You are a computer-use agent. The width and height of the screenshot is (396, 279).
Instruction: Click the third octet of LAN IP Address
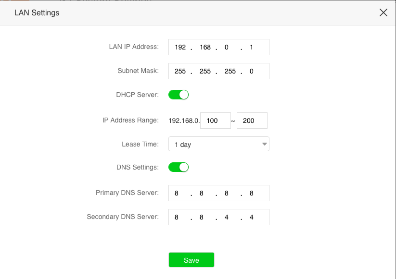227,48
